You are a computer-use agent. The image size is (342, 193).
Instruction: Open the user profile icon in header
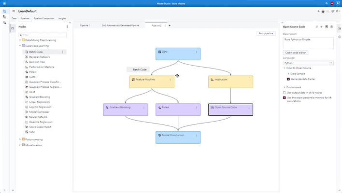(338, 3)
